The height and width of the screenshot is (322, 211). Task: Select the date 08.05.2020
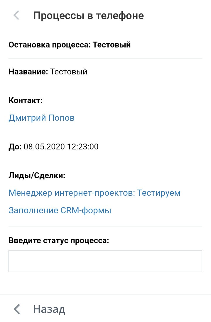pyautogui.click(x=44, y=146)
